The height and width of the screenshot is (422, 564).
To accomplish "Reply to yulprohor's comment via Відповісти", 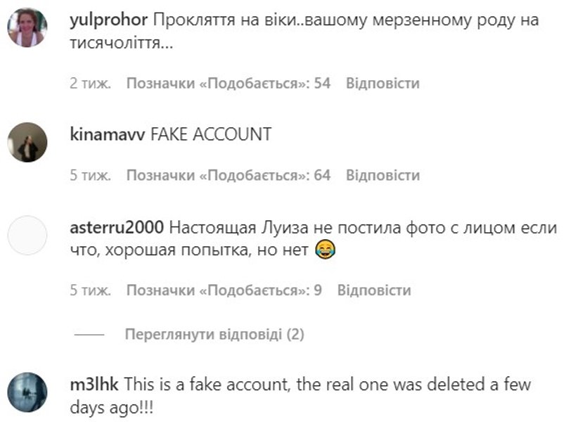I will tap(382, 84).
